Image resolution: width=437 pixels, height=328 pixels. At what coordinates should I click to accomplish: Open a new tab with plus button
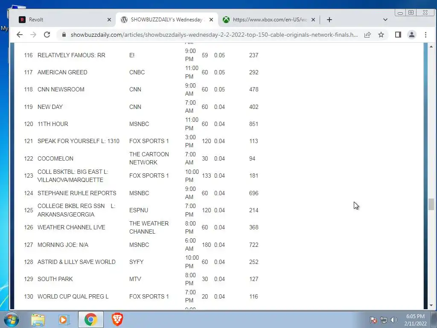(329, 20)
